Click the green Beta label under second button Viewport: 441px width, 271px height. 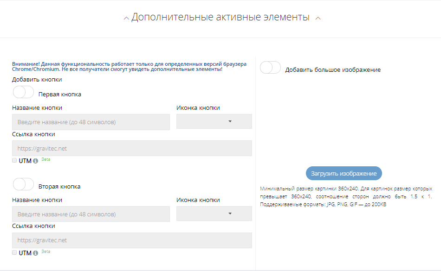click(46, 252)
